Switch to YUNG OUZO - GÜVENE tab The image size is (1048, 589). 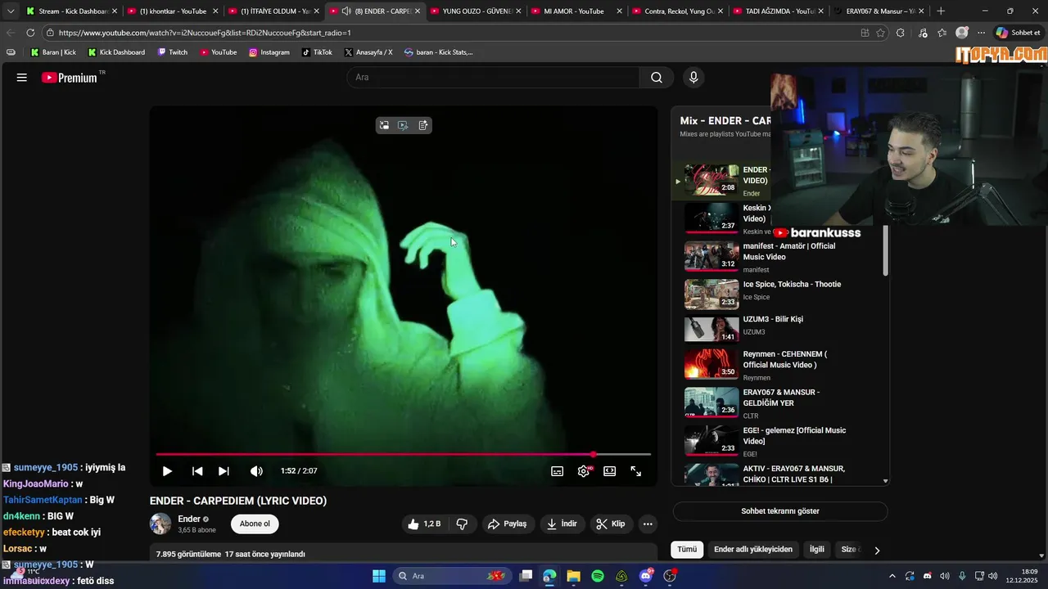[477, 11]
